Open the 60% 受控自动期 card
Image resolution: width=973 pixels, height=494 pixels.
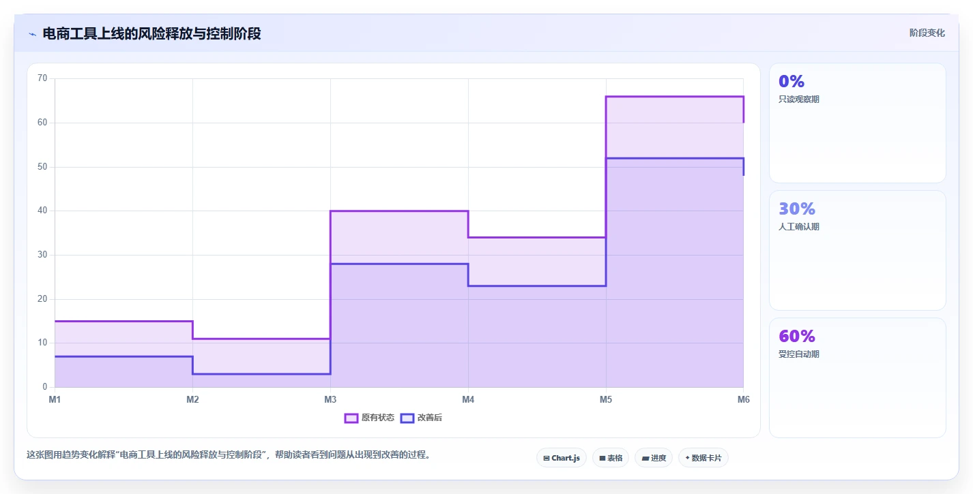tap(858, 377)
